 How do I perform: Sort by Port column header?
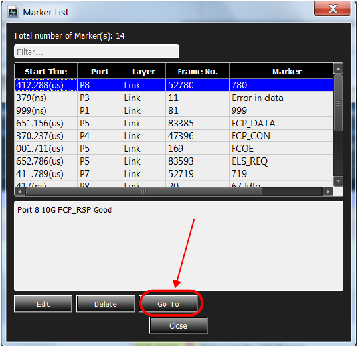click(x=100, y=72)
